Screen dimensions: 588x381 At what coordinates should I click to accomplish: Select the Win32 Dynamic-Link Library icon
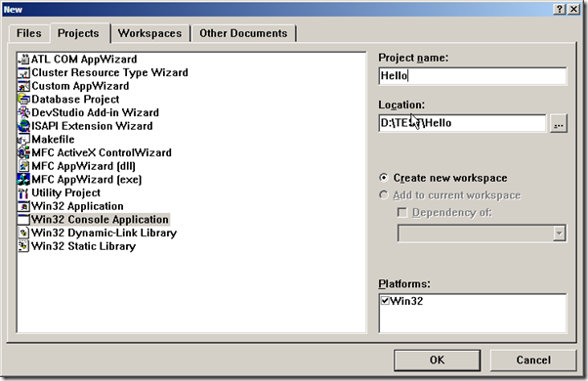pos(23,233)
